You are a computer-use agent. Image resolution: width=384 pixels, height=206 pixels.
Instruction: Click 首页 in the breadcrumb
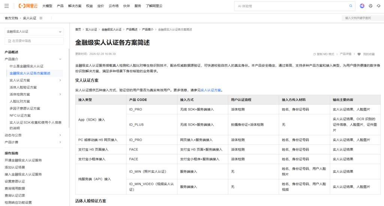pyautogui.click(x=78, y=30)
